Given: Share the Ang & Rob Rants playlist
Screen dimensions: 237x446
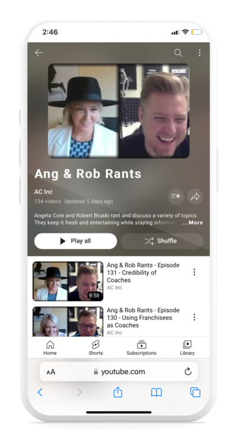Looking at the screenshot, I should tap(195, 196).
